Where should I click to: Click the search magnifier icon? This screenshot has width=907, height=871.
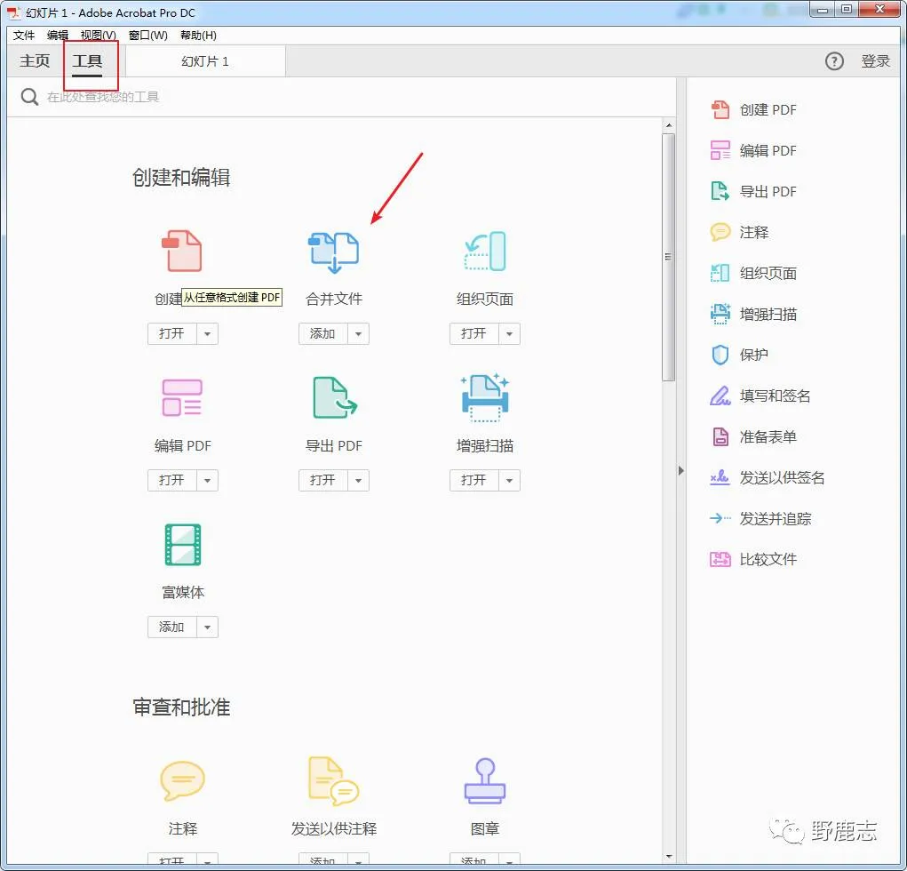pyautogui.click(x=29, y=97)
